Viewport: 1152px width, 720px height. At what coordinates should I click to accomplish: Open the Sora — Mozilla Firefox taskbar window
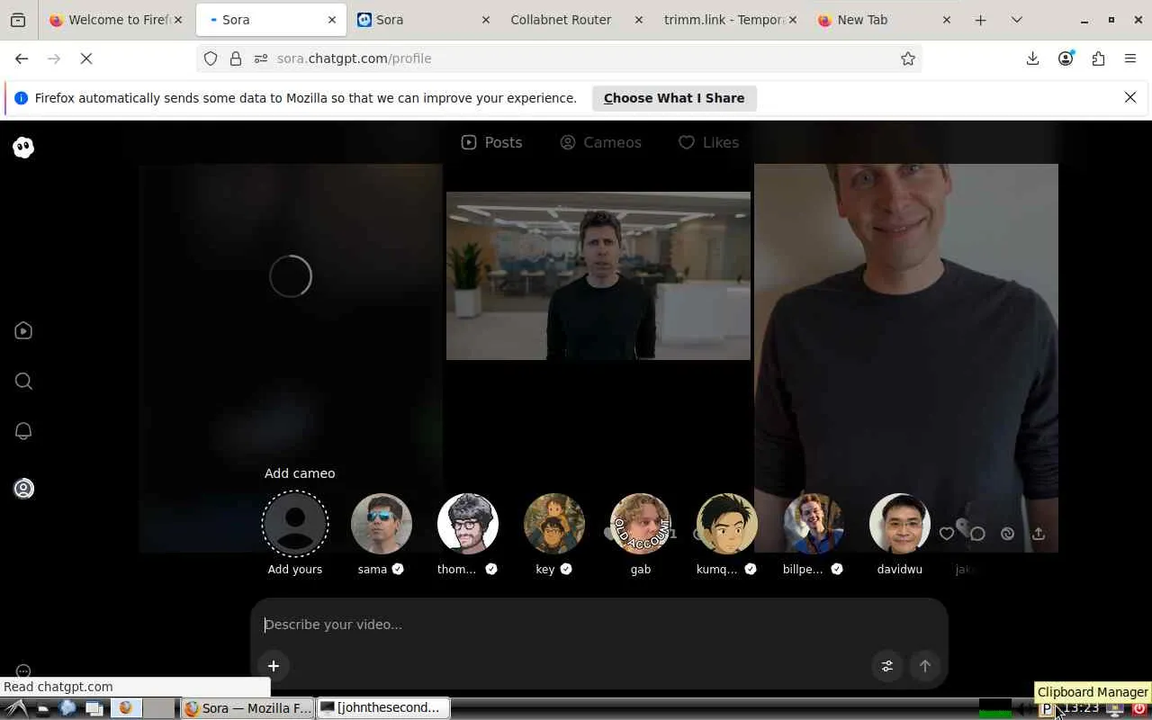tap(248, 708)
